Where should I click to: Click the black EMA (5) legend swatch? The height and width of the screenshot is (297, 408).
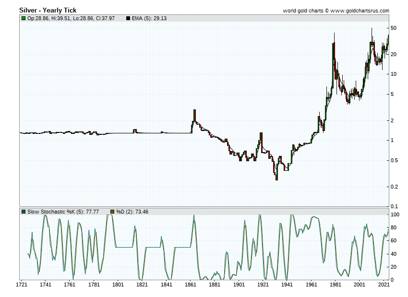coord(128,18)
